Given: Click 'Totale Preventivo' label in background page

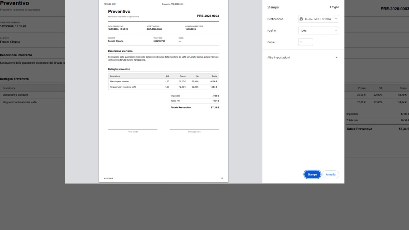Looking at the screenshot, I should tap(359, 129).
